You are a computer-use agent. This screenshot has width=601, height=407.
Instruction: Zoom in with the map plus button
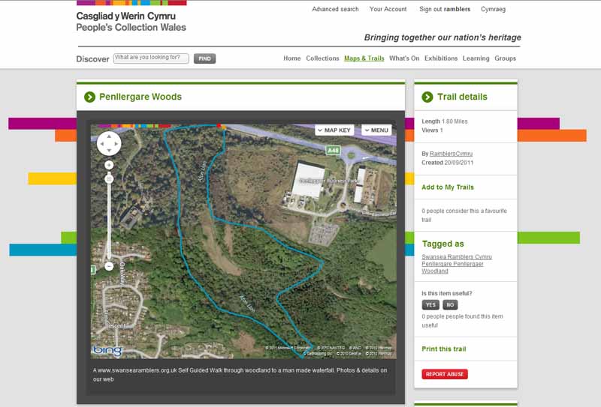click(109, 165)
